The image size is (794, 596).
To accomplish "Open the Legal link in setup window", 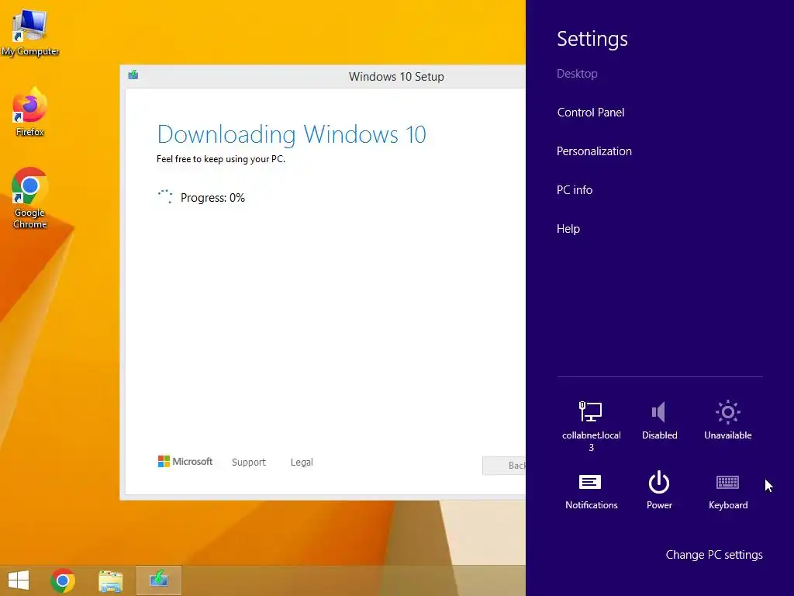I will click(302, 463).
